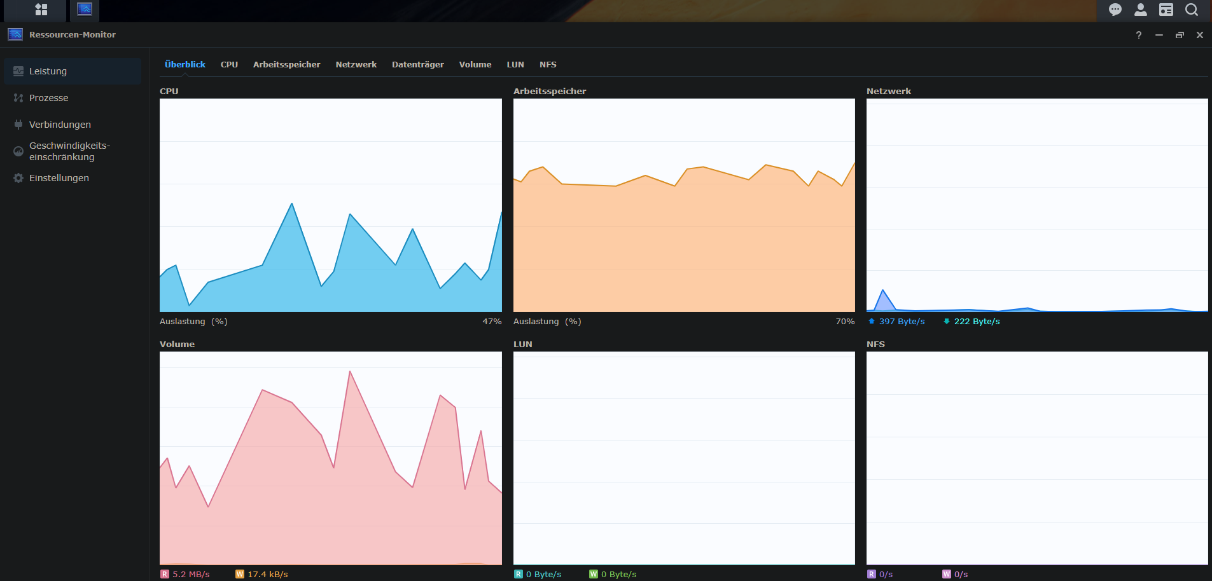
Task: Select the NFS tab
Action: coord(547,64)
